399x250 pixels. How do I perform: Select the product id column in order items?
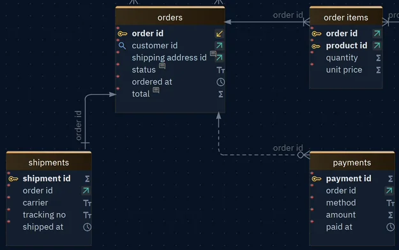click(x=346, y=46)
